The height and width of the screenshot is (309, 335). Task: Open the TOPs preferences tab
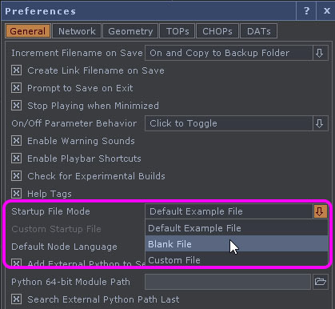tap(177, 31)
